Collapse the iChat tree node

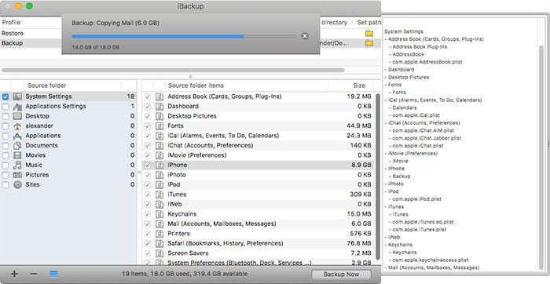point(386,123)
